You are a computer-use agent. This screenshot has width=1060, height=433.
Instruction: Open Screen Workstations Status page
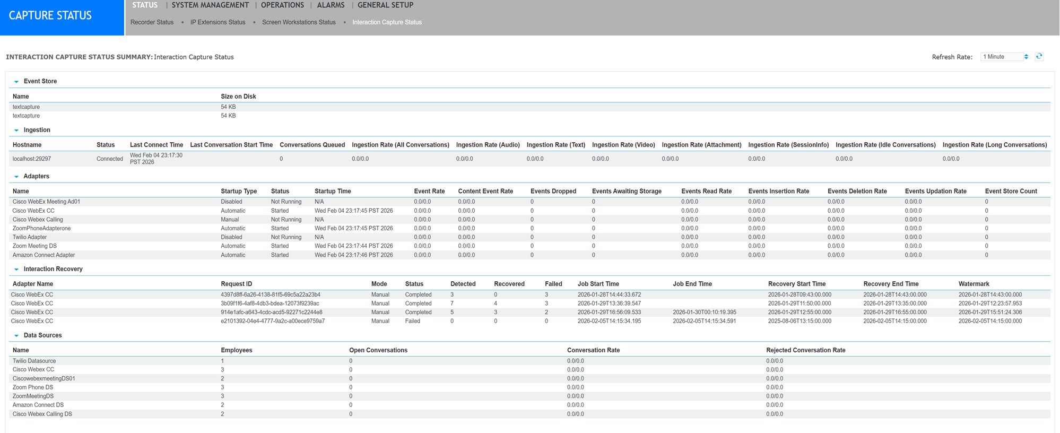(299, 22)
